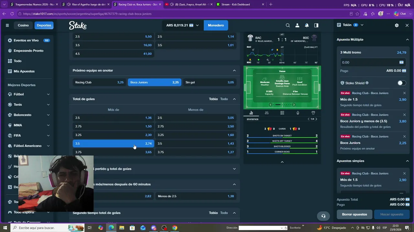Image resolution: width=414 pixels, height=232 pixels.
Task: Remove Más de 1.5 from multi bet
Action: [x=404, y=93]
